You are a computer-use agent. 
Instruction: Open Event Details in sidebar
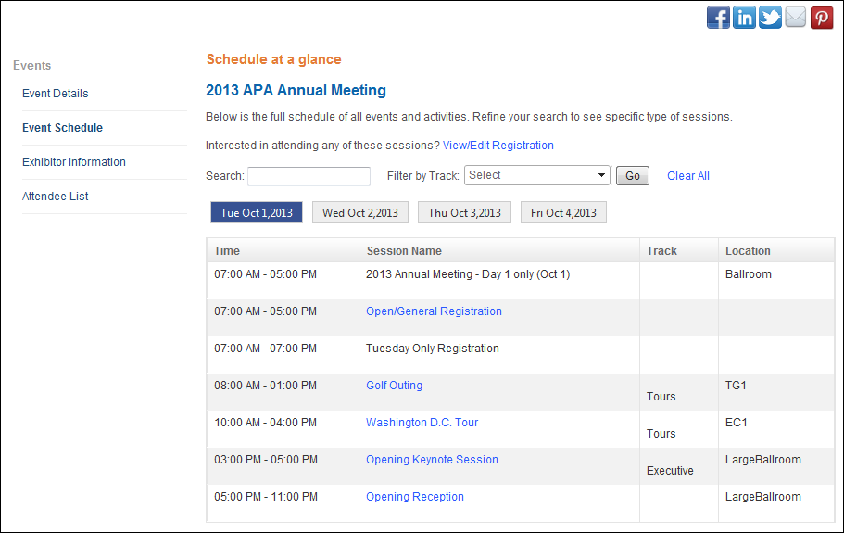[x=55, y=93]
